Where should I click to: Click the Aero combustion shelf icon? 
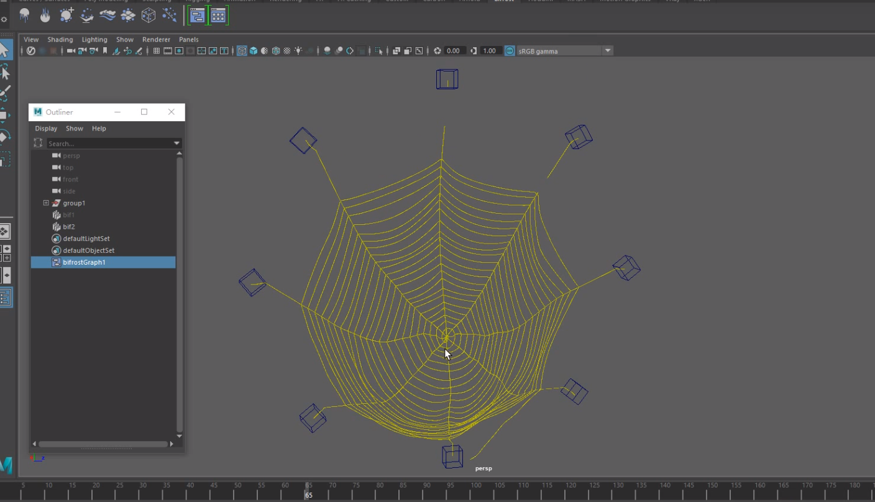[x=44, y=14]
